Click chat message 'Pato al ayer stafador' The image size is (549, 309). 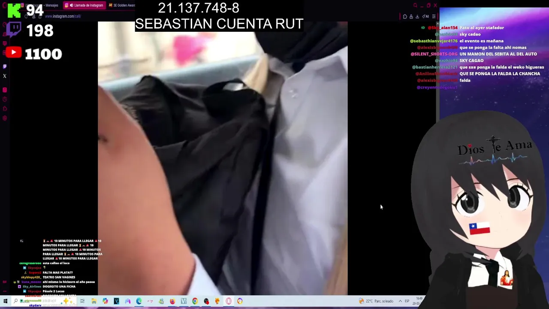pos(482,27)
